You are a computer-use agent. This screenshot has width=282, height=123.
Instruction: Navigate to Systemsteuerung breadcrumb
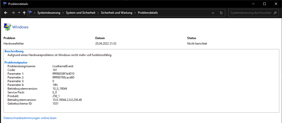(49, 13)
